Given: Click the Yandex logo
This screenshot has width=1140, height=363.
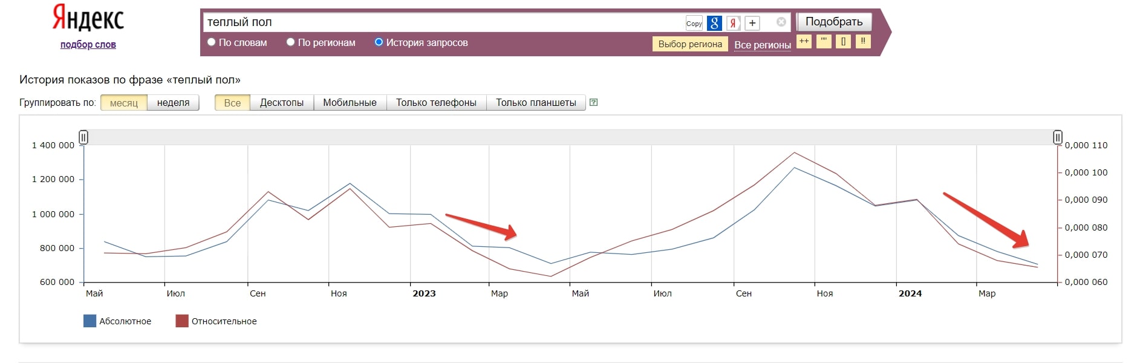Looking at the screenshot, I should (x=88, y=18).
